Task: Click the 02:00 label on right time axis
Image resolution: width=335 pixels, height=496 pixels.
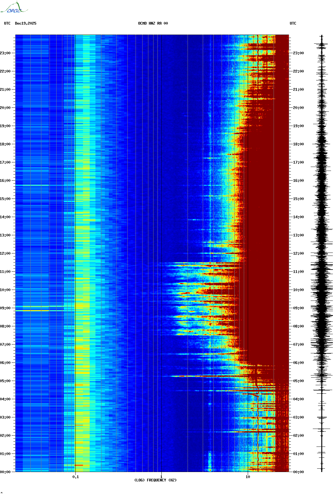Action: click(298, 436)
